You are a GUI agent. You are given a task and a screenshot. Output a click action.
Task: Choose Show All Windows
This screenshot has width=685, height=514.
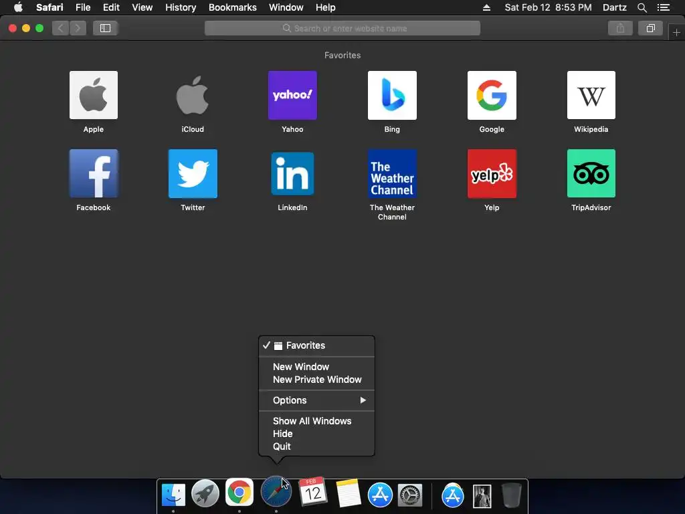pyautogui.click(x=316, y=421)
